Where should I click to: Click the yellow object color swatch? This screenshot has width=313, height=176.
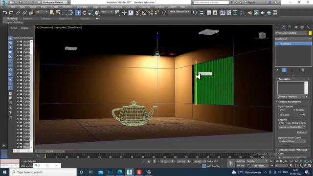click(x=310, y=33)
